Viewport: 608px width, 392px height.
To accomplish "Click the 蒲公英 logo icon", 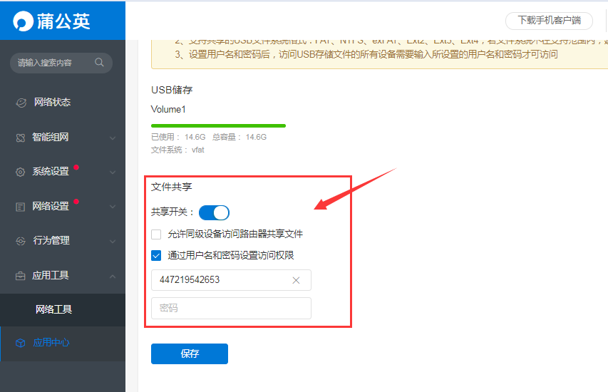I will point(23,21).
